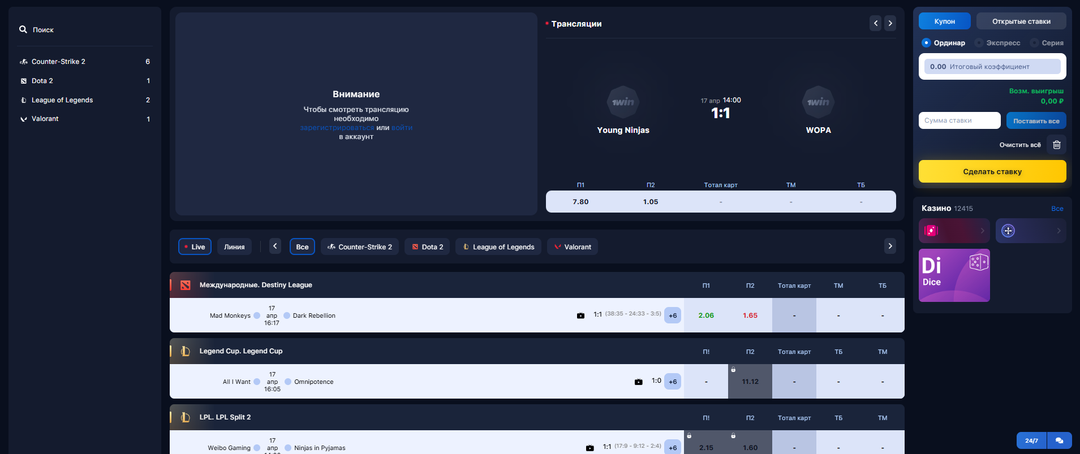Switch to the Линия tab
This screenshot has width=1080, height=454.
234,247
